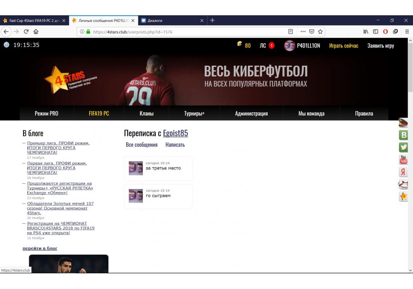413x289 pixels.
Task: Click the P4D1LL10N profile avatar
Action: 290,45
